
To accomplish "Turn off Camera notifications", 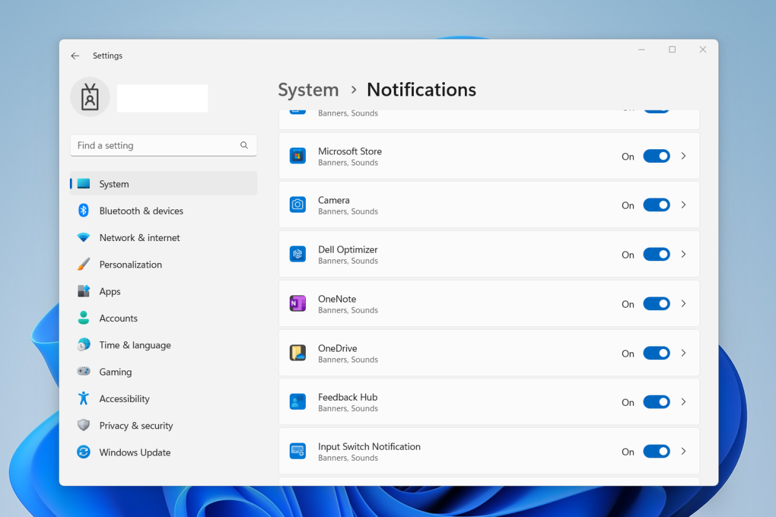I will (656, 205).
